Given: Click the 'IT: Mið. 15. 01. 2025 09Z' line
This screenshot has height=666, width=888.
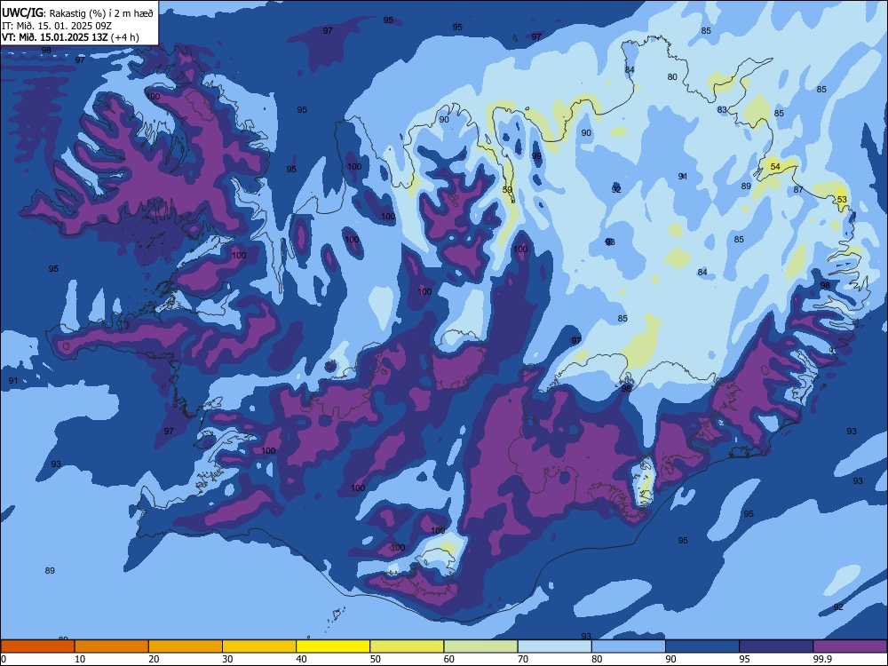Looking at the screenshot, I should (57, 26).
